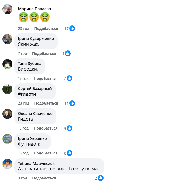Like the 'Який жах' comment

44,54
